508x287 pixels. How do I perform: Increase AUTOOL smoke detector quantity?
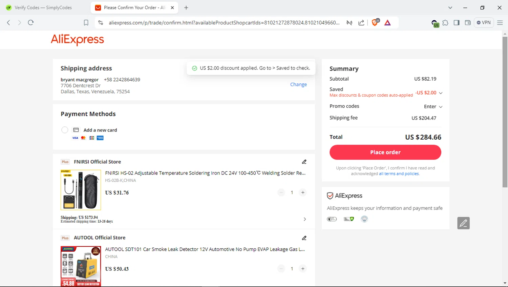click(x=303, y=269)
